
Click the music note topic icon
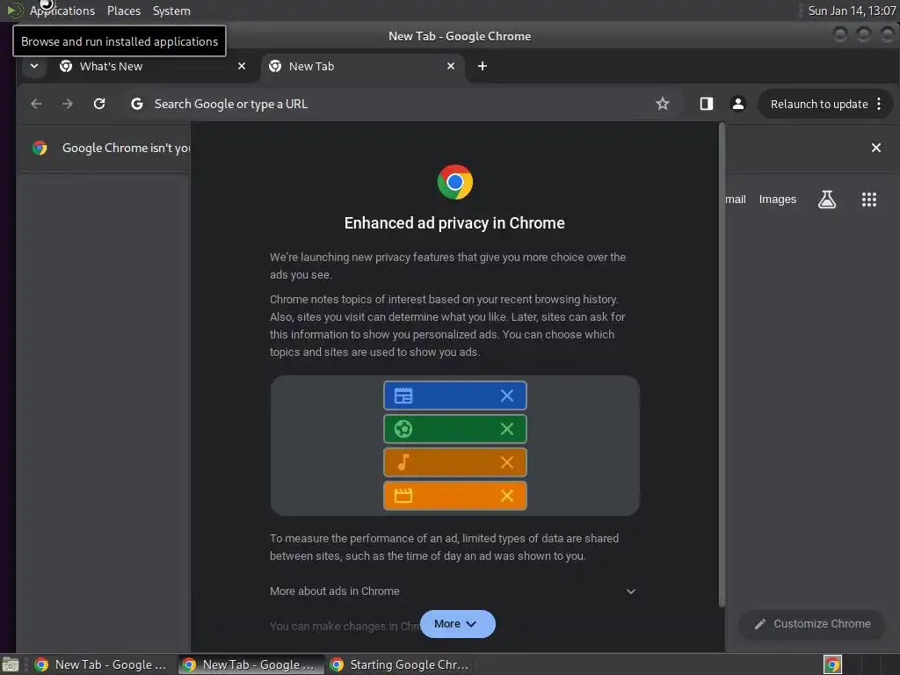(x=403, y=462)
